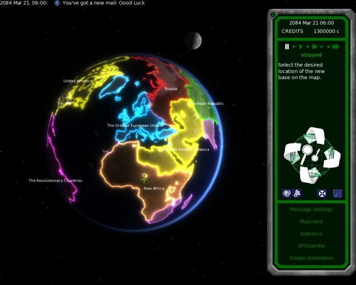
Task: Click the small magnifier zoom icon
Action: [x=315, y=157]
